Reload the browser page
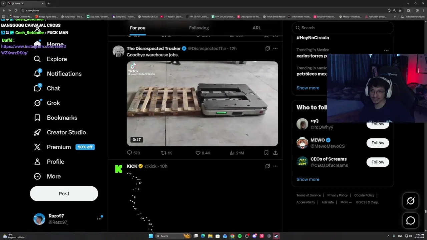The height and width of the screenshot is (240, 427). [15, 10]
